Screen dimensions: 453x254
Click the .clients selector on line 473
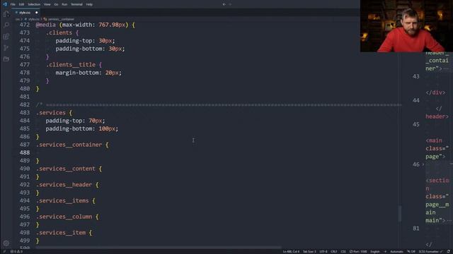coord(59,33)
